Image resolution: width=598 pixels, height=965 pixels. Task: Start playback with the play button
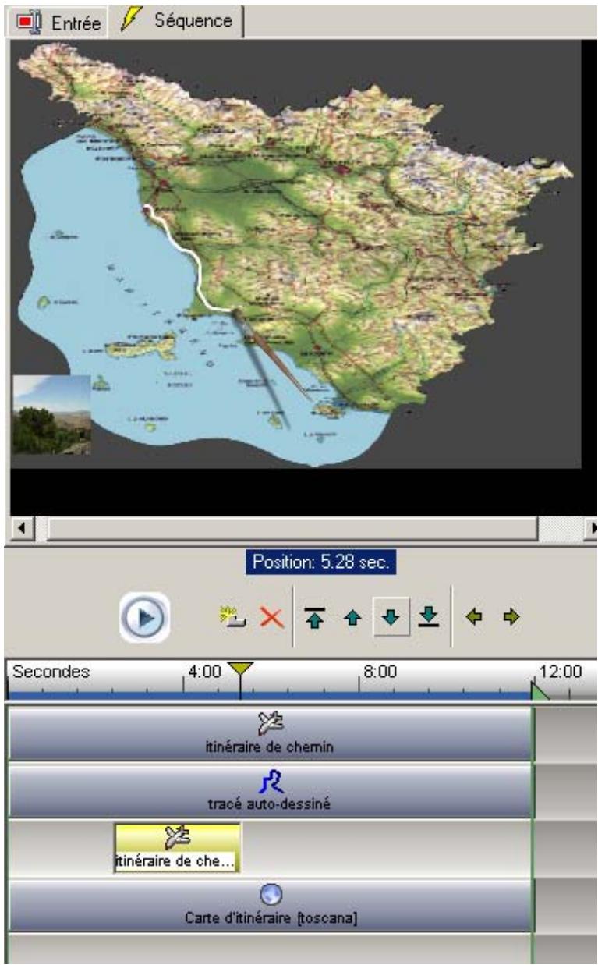pos(145,616)
